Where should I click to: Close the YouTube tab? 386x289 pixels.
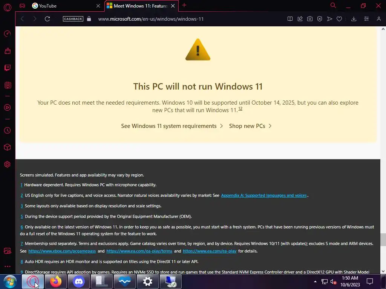(x=98, y=6)
